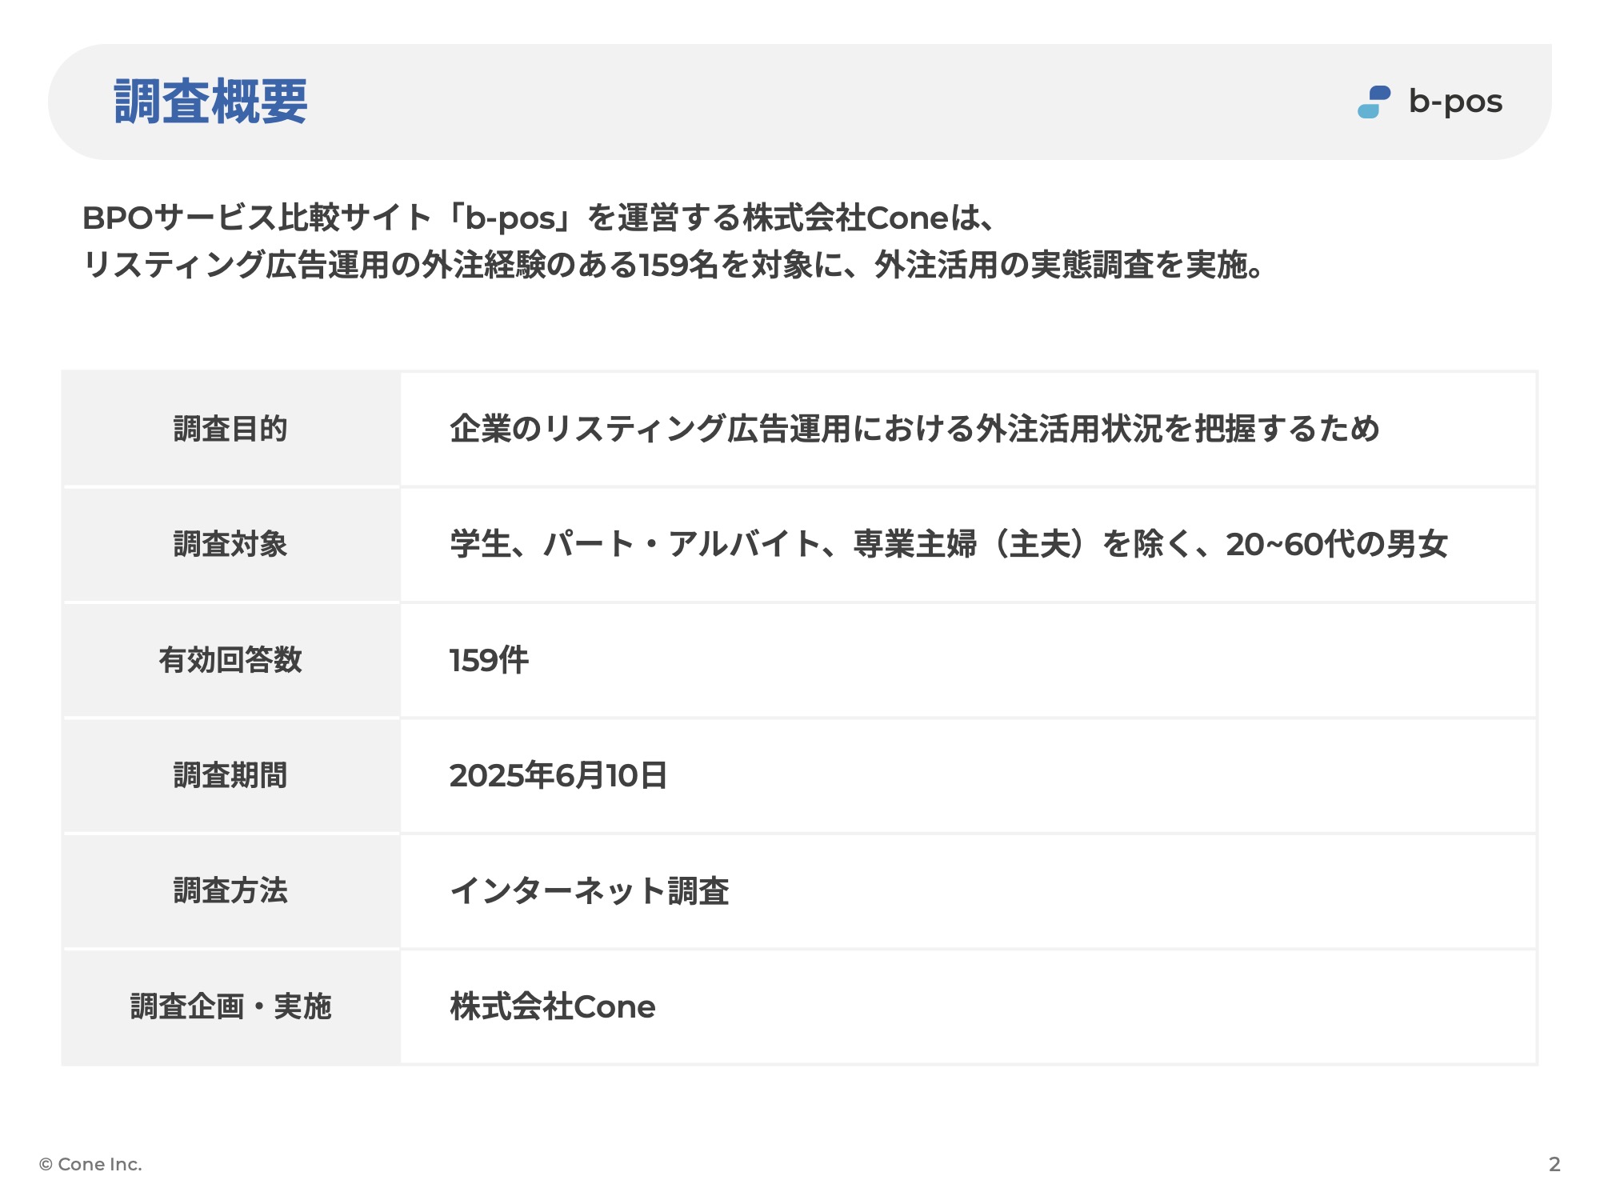
Task: Click the © Cone Inc. footer text
Action: 90,1164
